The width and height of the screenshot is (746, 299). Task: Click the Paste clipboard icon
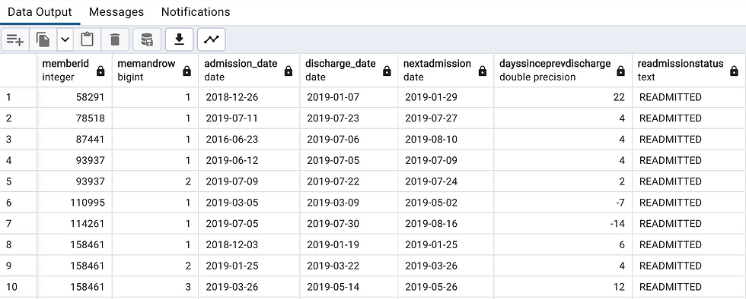click(87, 39)
